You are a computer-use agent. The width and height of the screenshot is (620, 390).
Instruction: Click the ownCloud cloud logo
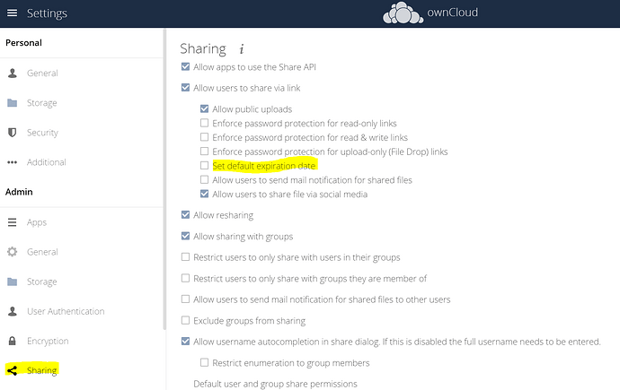click(403, 13)
